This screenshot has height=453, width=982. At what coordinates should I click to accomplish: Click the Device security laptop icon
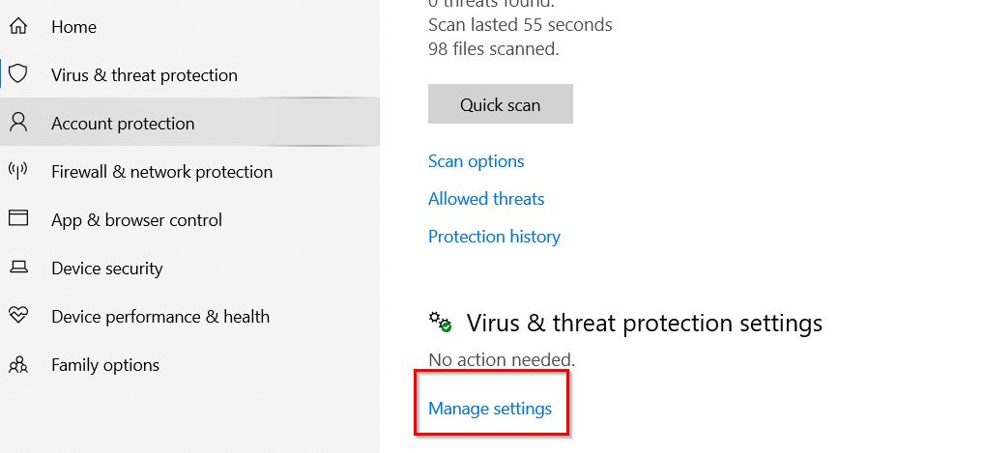tap(18, 268)
